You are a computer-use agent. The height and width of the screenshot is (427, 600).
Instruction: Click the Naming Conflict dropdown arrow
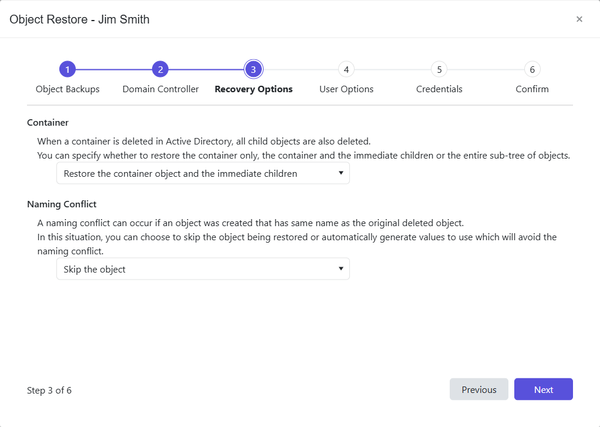pos(341,269)
